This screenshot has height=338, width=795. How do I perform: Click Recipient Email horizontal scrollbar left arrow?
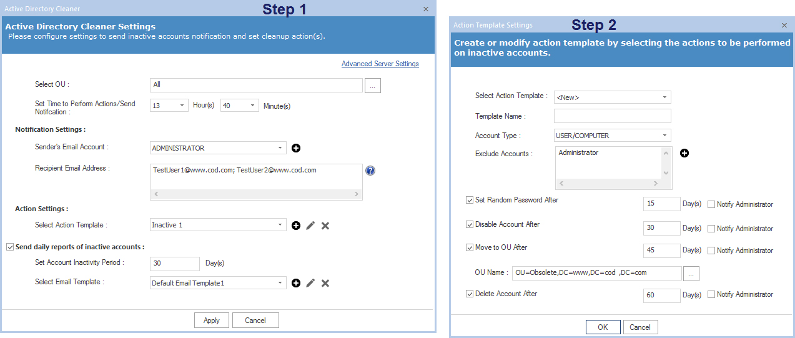point(156,195)
